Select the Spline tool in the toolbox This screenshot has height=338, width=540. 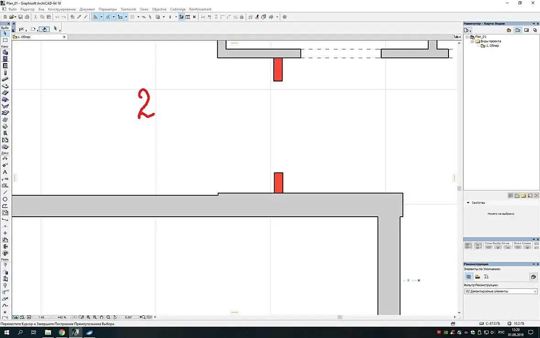point(5,305)
